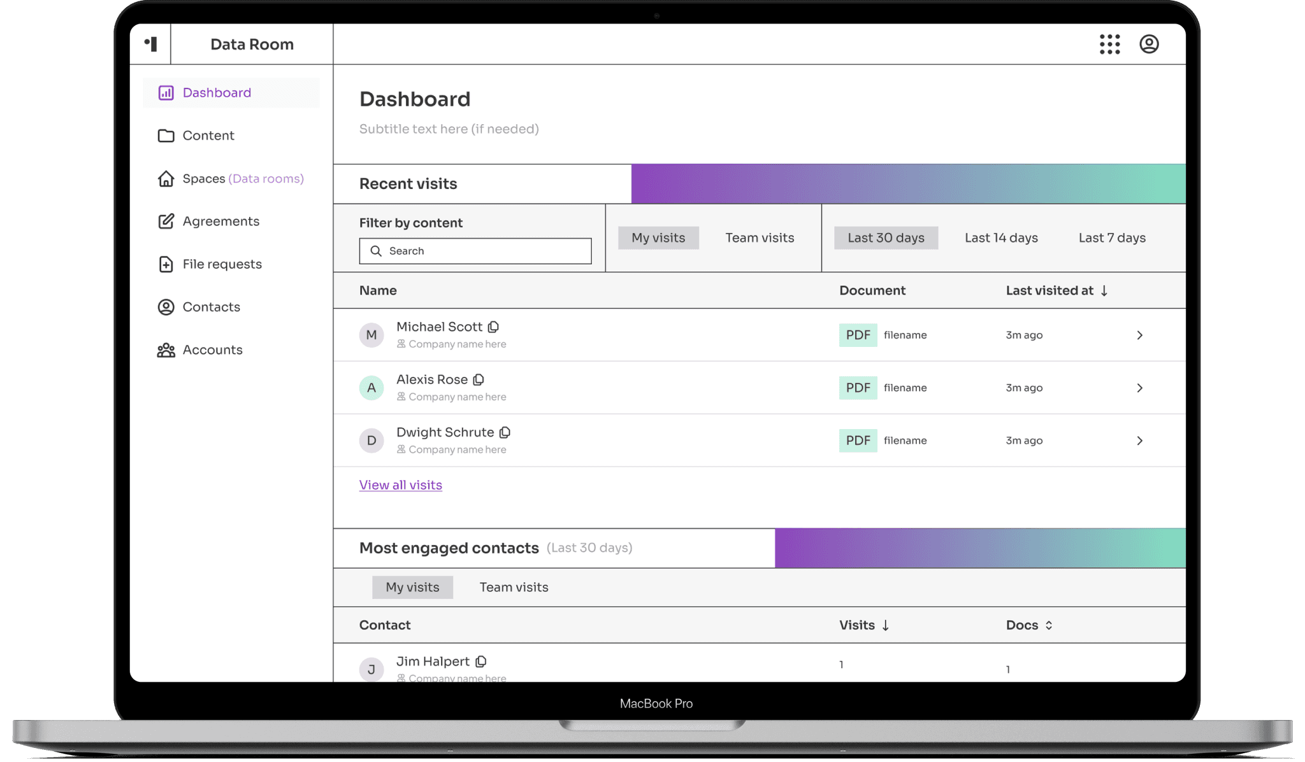Click the PDF badge in Michael Scott's row
Screen dimensions: 1305x762
(x=858, y=335)
